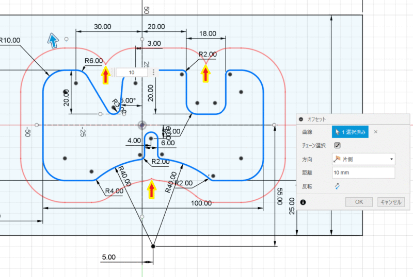Open the three-dot menu beside the canvas value box
The image size is (413, 277).
coord(153,73)
